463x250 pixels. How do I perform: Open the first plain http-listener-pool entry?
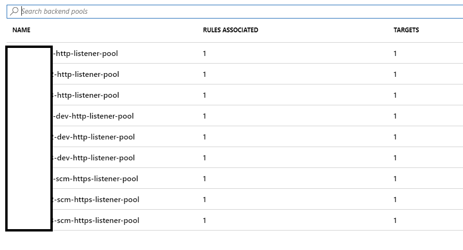[x=86, y=54]
